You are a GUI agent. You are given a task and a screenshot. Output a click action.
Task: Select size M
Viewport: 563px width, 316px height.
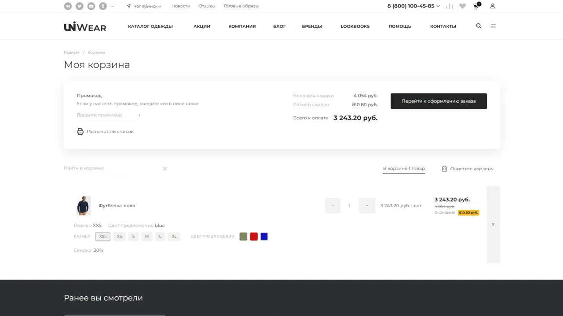click(x=147, y=237)
